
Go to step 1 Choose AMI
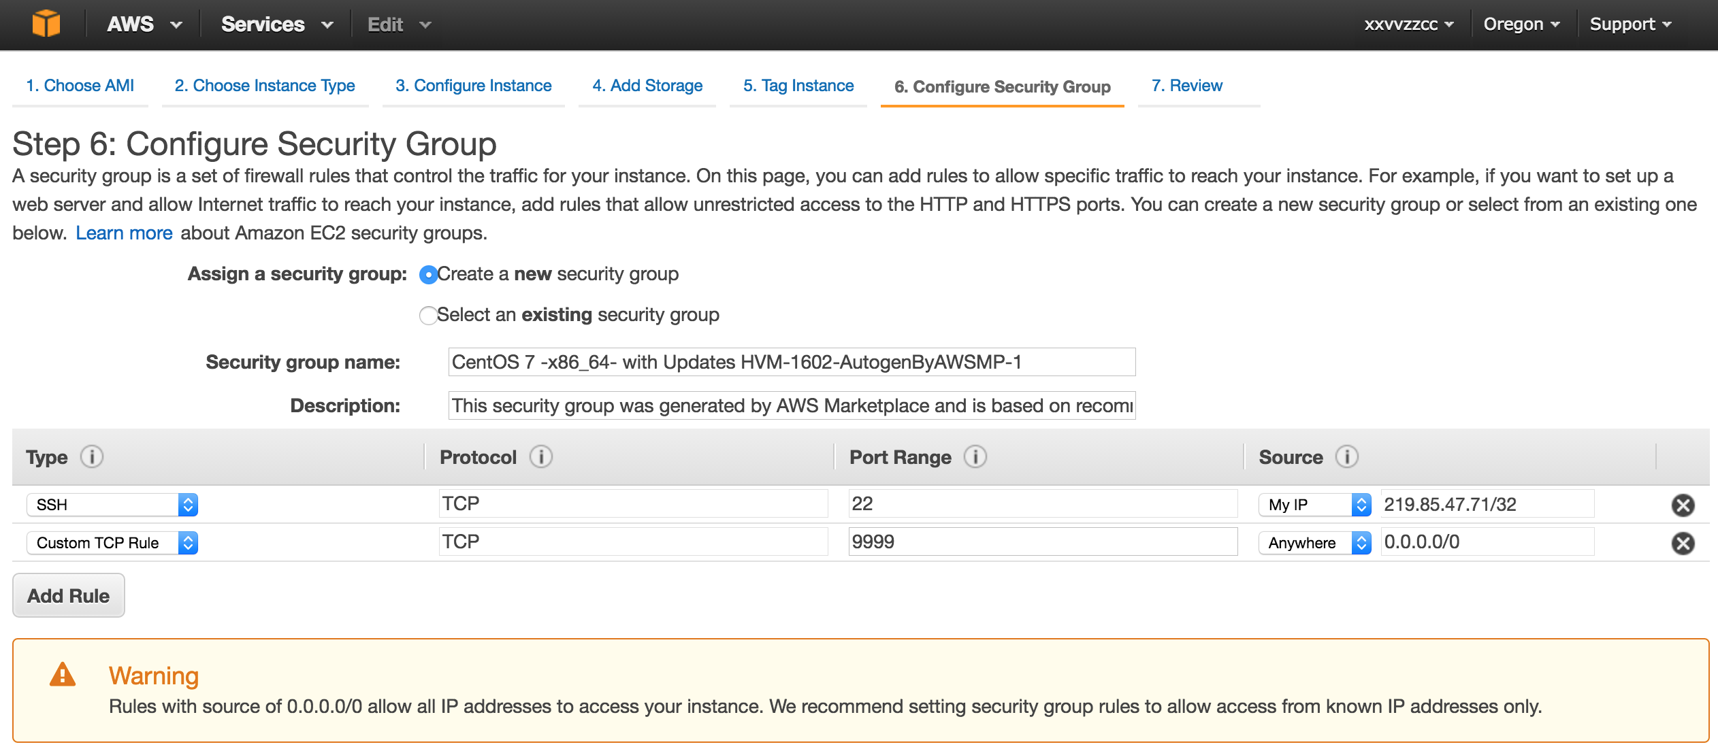[x=80, y=86]
